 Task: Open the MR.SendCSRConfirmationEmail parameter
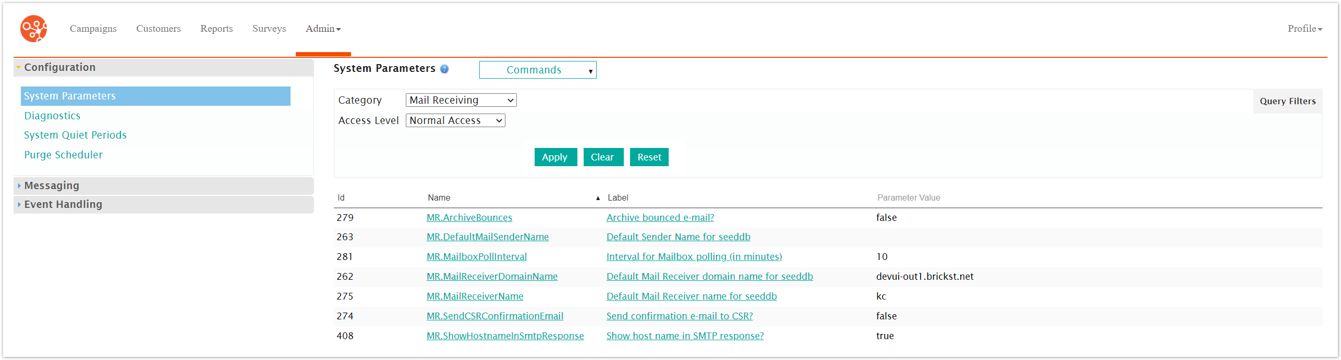point(495,316)
